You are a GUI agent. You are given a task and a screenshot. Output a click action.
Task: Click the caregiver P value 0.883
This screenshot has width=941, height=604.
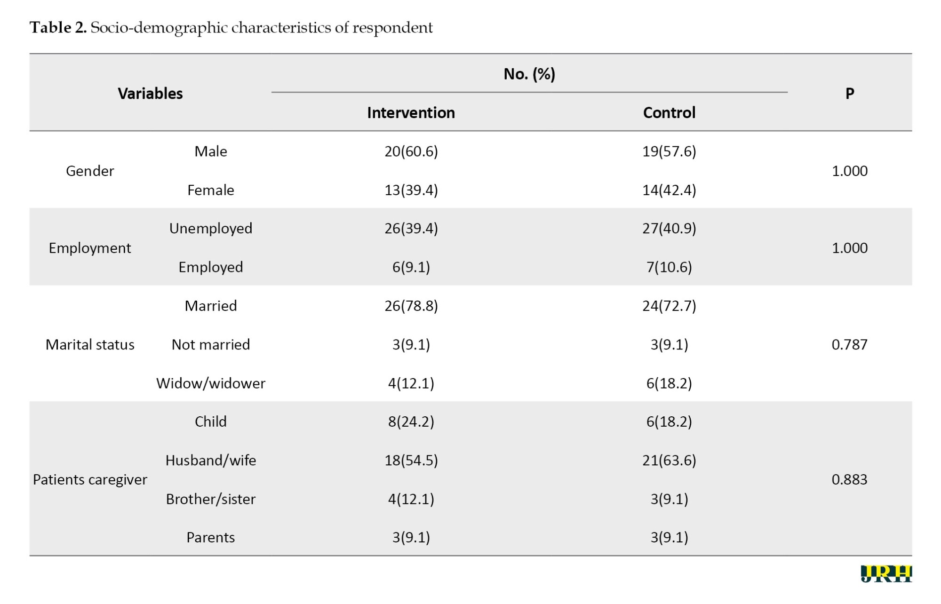[x=849, y=479]
